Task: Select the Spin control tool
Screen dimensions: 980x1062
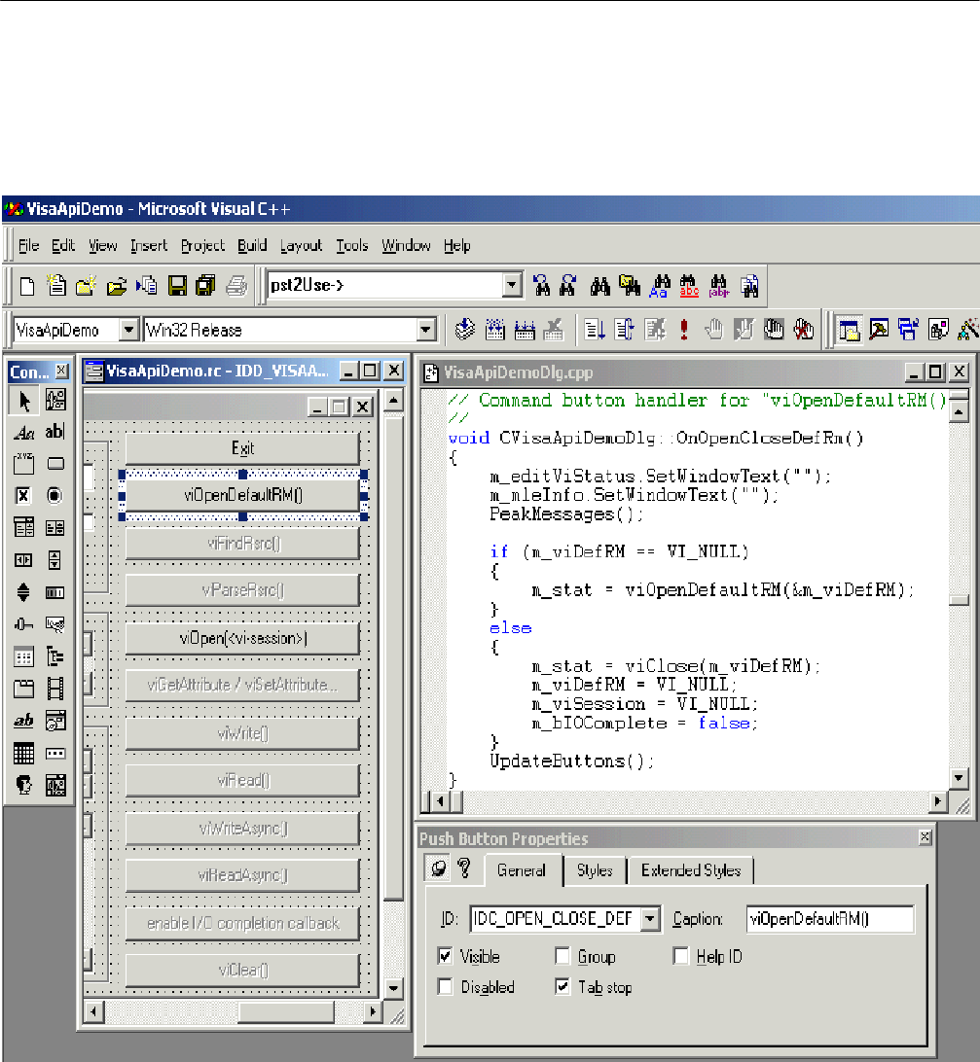Action: pos(23,592)
